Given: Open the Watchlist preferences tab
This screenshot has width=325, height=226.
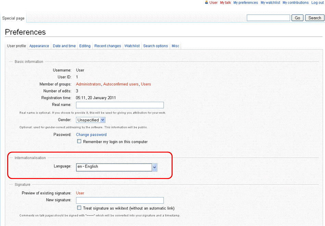Looking at the screenshot, I should pos(132,46).
